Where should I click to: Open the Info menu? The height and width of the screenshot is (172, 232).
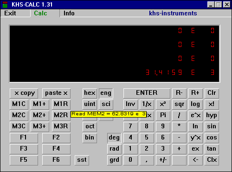(x=69, y=13)
